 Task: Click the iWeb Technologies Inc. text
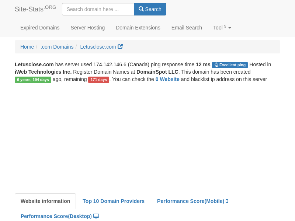coord(43,72)
